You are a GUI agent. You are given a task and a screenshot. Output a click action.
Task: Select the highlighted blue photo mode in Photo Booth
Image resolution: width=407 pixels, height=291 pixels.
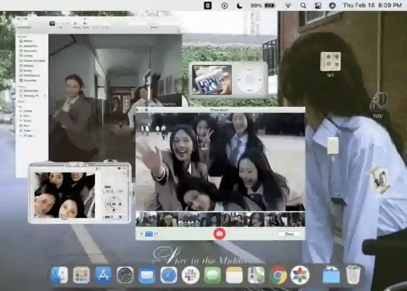[x=149, y=234]
